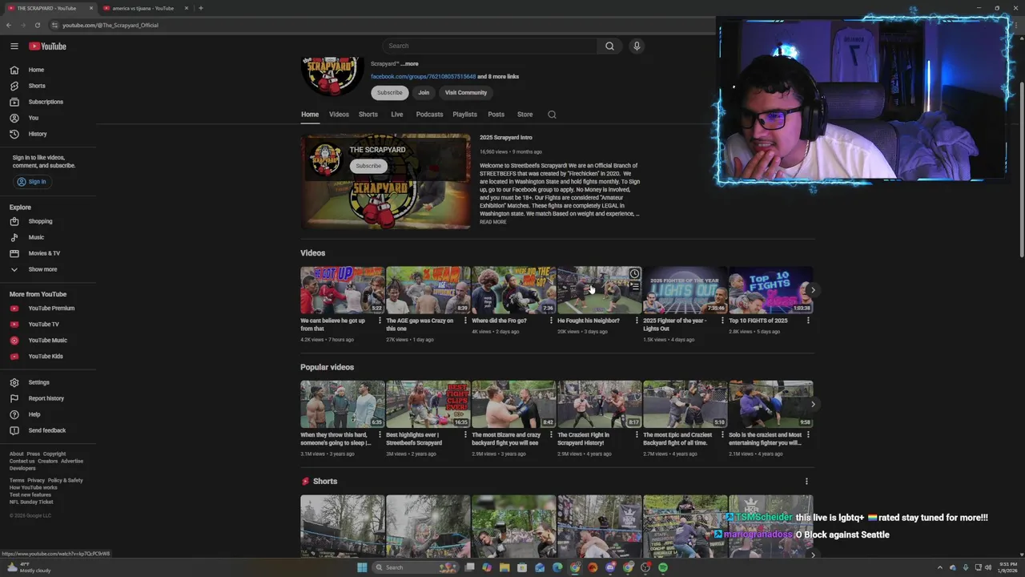Switch to the channel Live tab
This screenshot has height=577, width=1025.
[x=396, y=115]
